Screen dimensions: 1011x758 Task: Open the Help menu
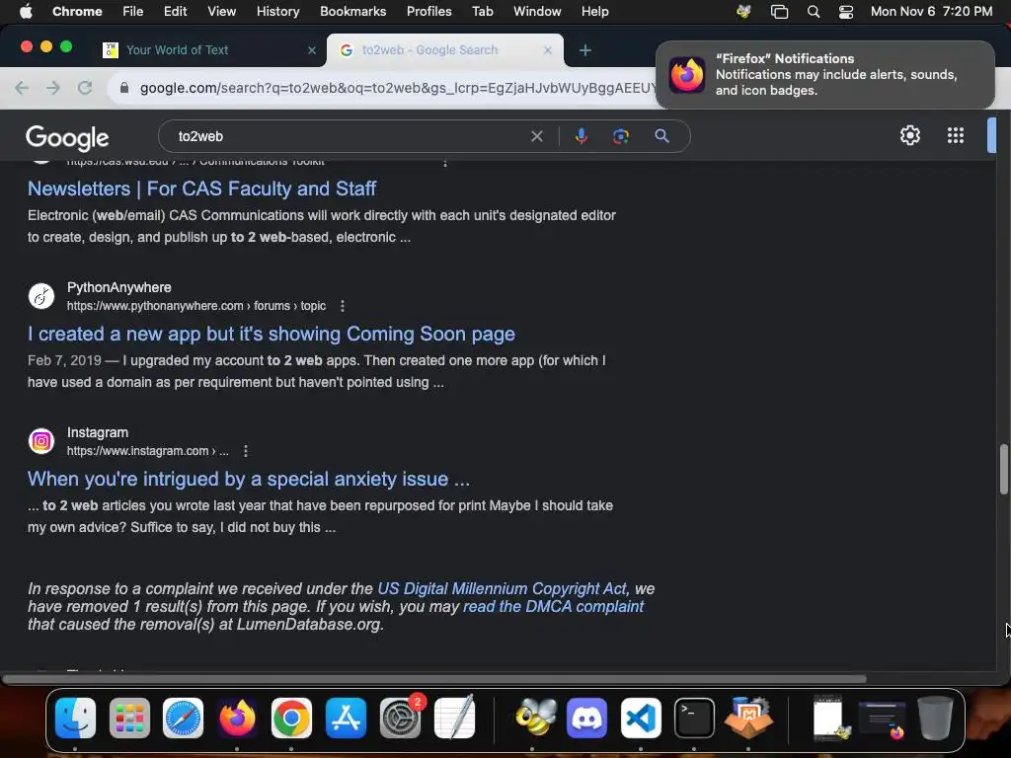point(594,11)
